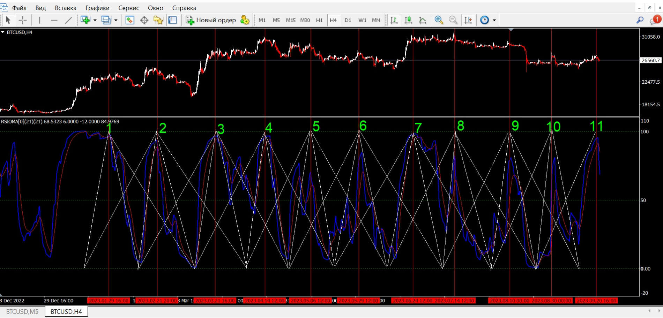
Task: Click the current price label 26560.7
Action: (x=651, y=60)
